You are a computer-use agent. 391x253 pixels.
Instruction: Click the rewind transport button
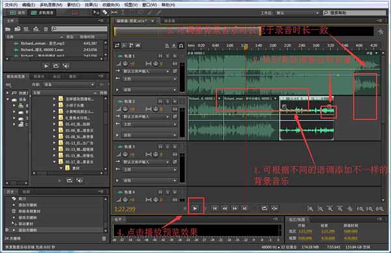225,209
